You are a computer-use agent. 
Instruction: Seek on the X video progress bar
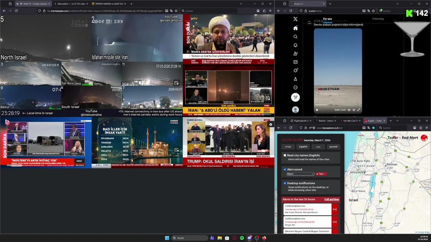tap(338, 106)
